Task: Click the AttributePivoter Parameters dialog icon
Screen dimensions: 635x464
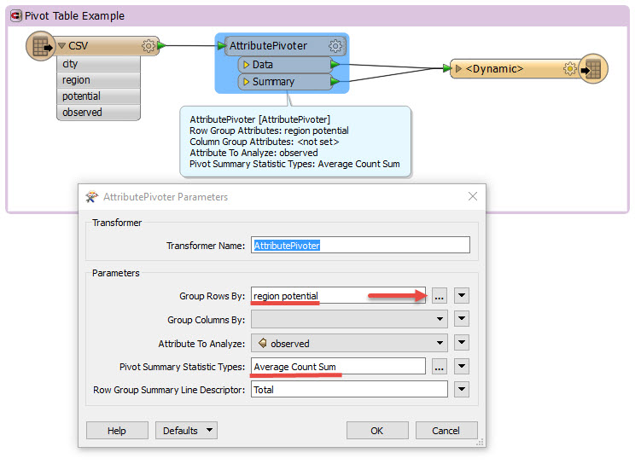Action: [92, 197]
